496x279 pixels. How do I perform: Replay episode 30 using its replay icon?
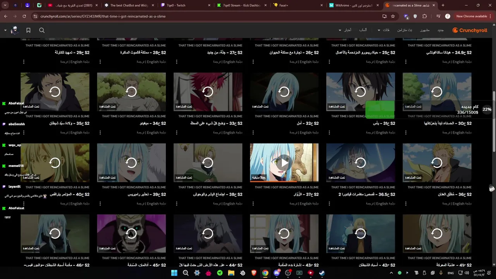tap(437, 92)
